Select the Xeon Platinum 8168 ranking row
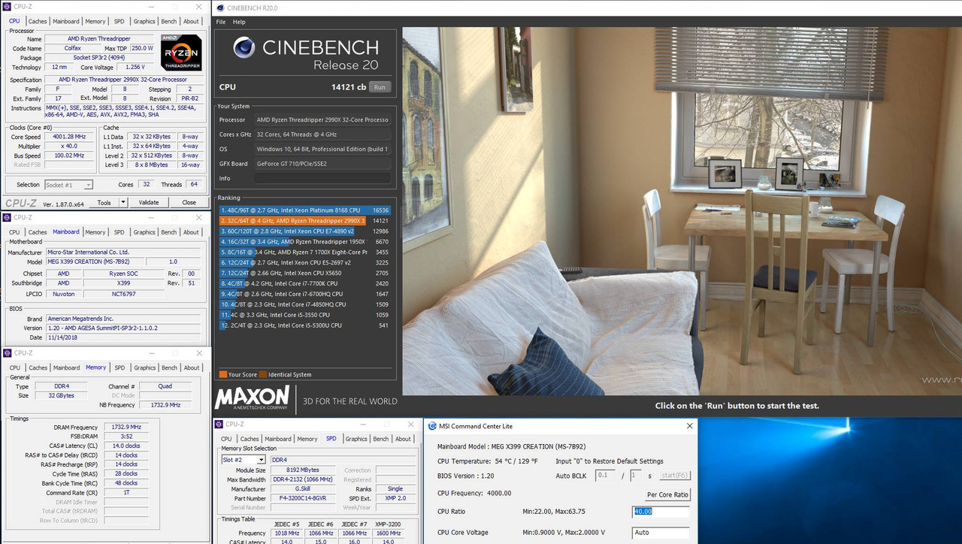 pos(304,210)
